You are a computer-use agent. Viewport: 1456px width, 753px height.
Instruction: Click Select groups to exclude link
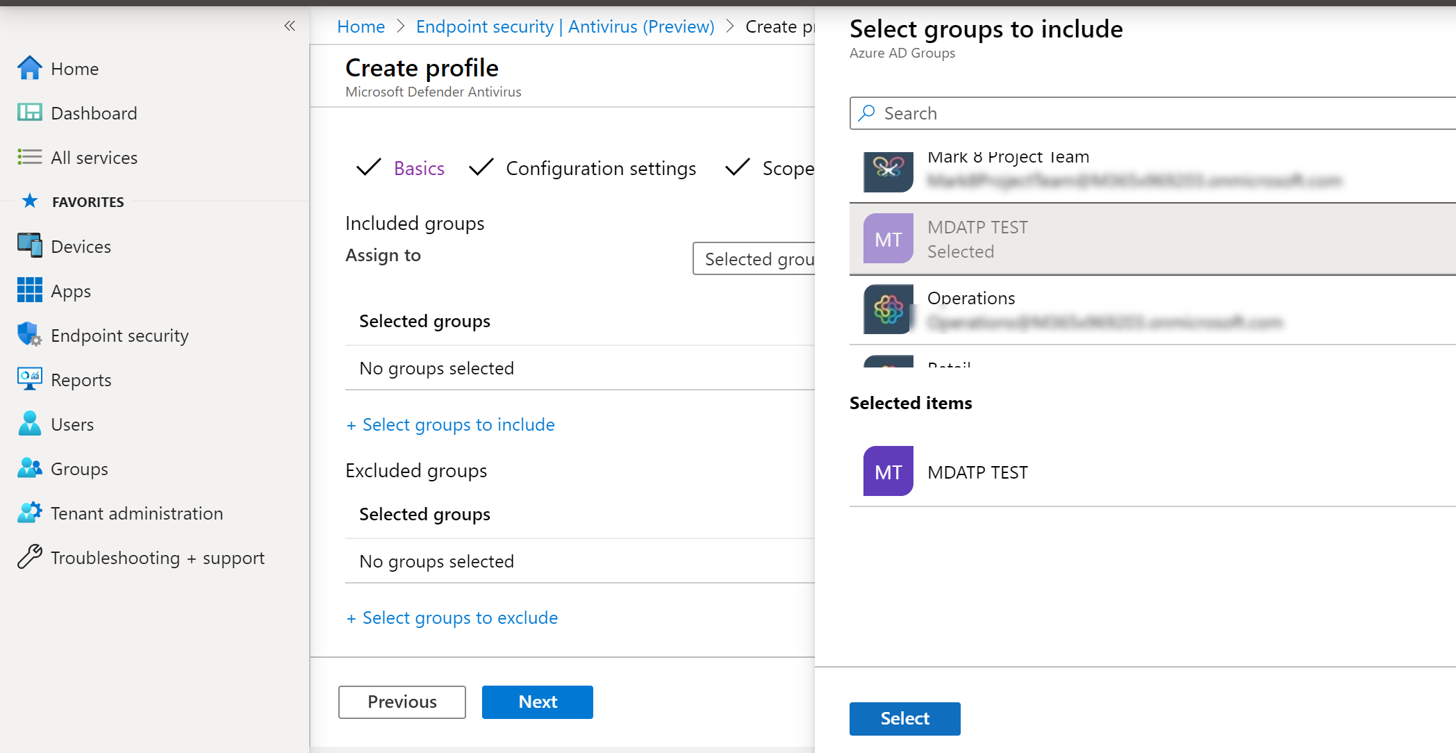coord(459,618)
